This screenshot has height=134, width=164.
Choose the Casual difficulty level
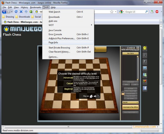coord(70,83)
